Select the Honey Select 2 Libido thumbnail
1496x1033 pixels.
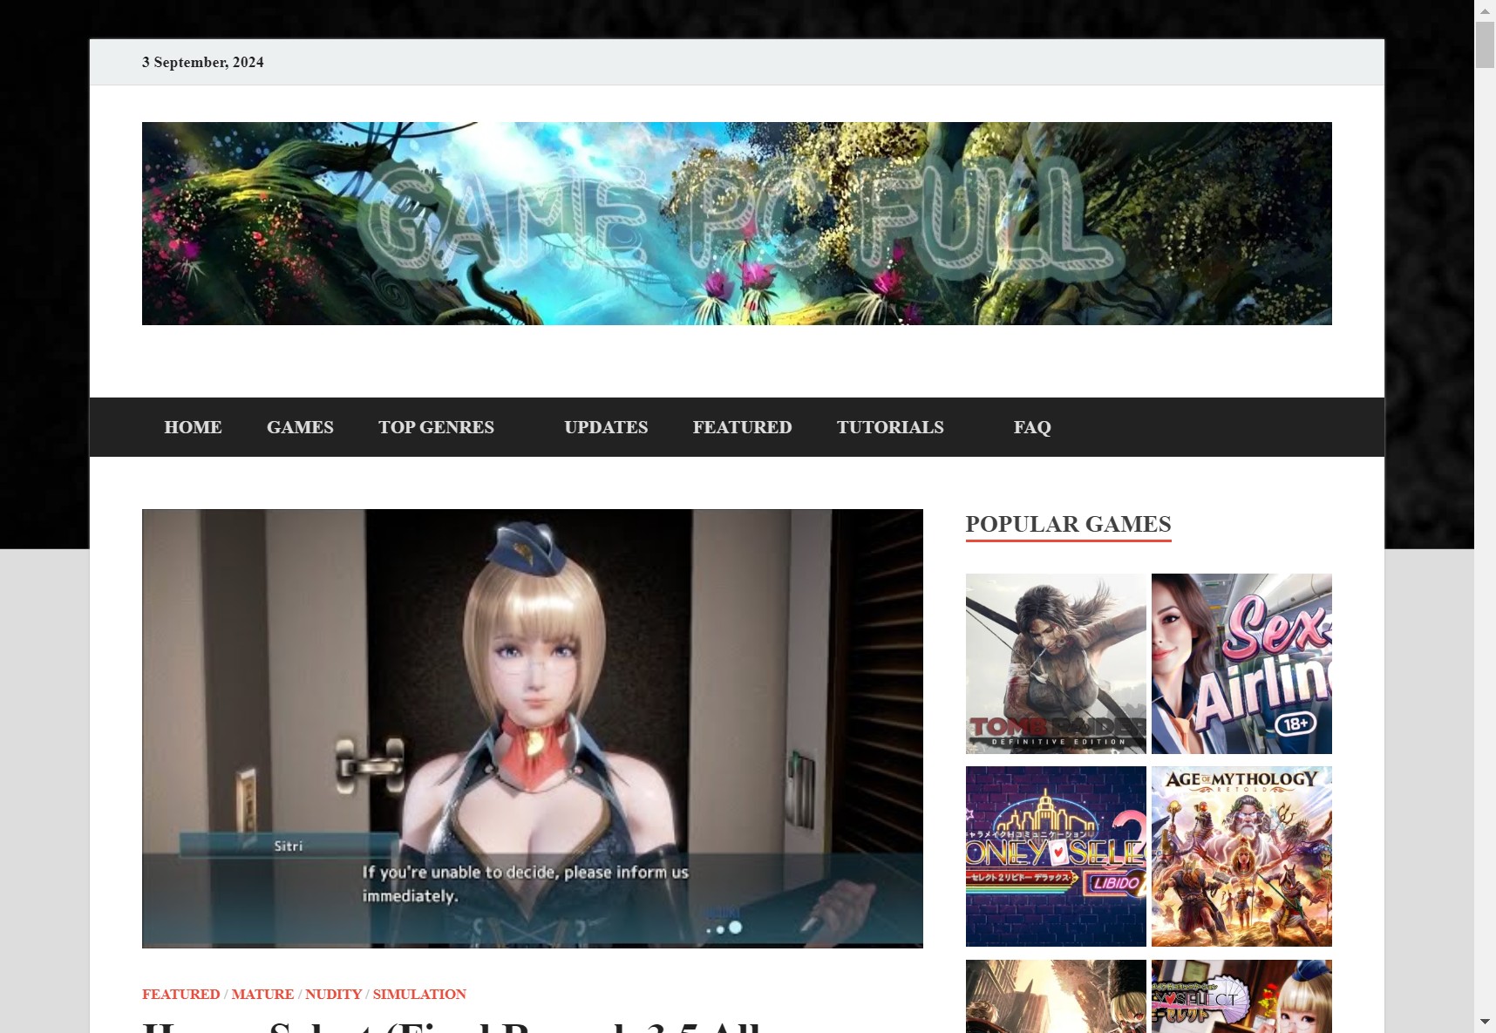pos(1056,856)
